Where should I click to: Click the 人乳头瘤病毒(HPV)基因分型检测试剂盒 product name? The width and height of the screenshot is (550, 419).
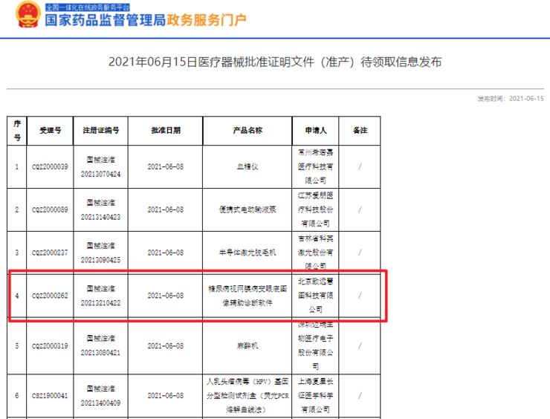coord(247,395)
